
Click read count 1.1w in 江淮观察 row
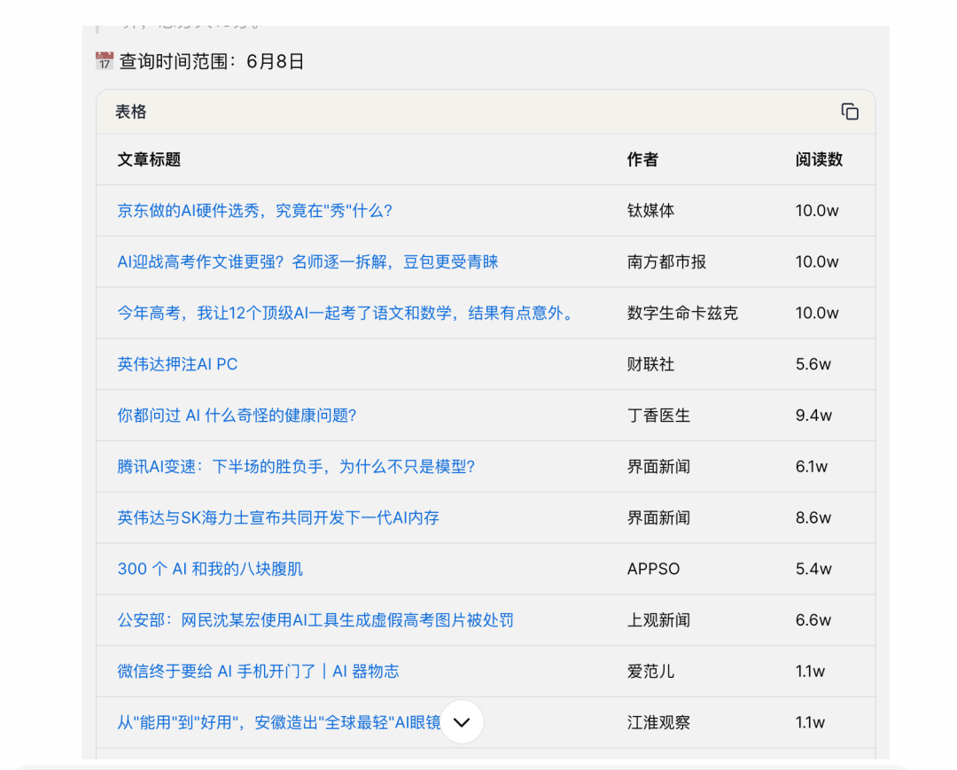click(810, 723)
